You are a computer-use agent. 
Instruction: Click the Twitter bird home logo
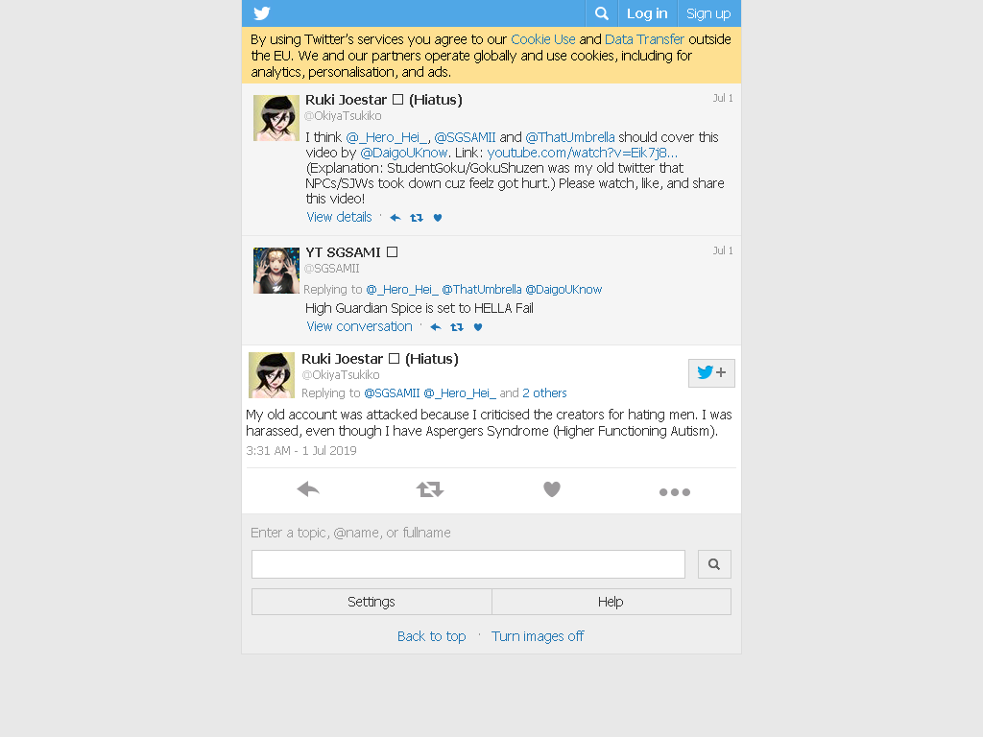pyautogui.click(x=262, y=13)
